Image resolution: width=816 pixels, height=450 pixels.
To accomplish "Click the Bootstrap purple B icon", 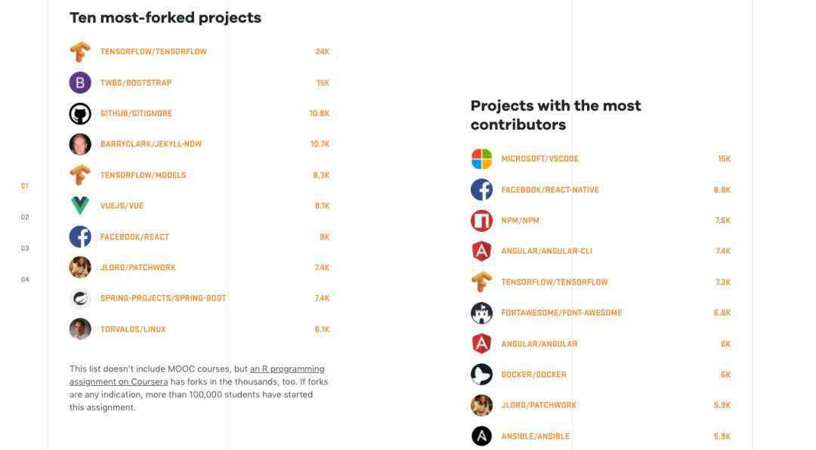I will (80, 83).
